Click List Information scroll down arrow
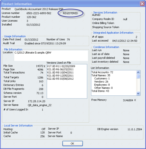146x149 pixels. 138,93
